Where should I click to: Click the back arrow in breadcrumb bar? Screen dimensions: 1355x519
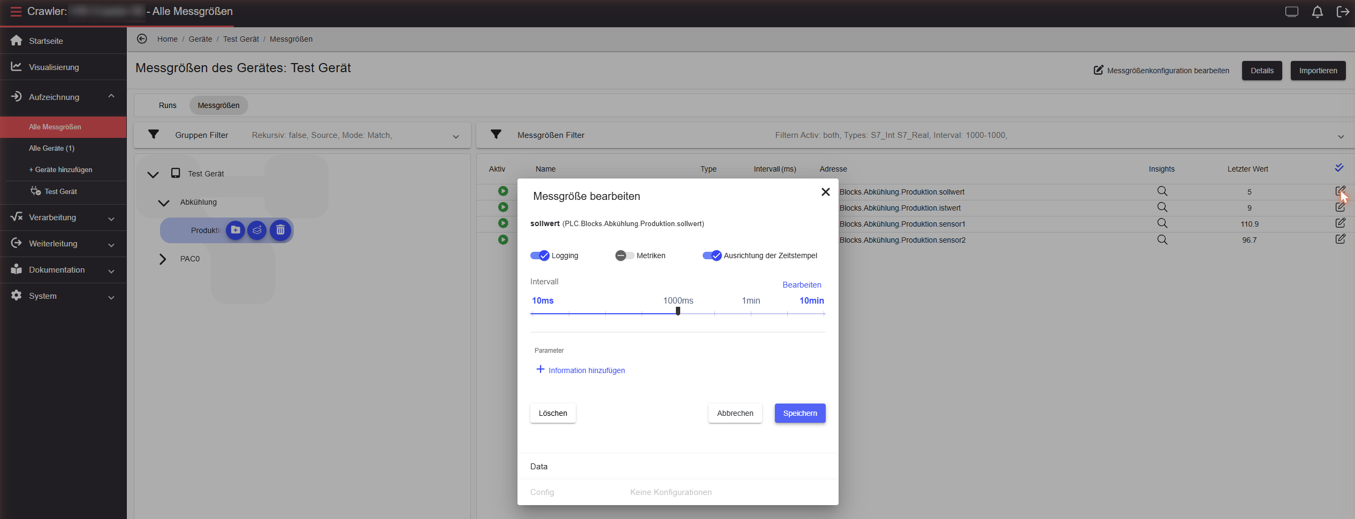coord(142,38)
